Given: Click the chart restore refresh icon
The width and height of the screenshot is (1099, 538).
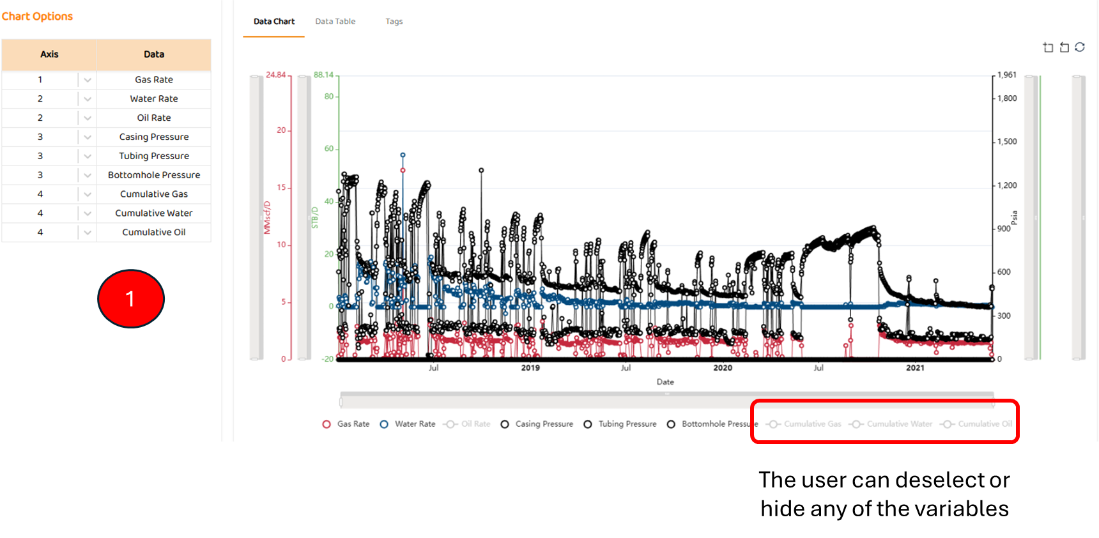Looking at the screenshot, I should pos(1080,47).
